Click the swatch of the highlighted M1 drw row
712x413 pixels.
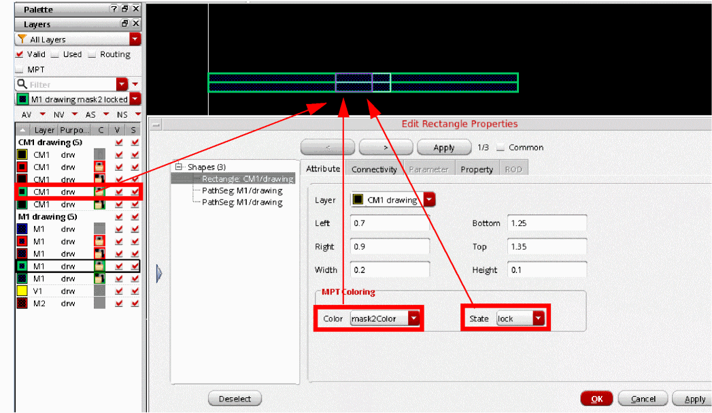[x=22, y=266]
